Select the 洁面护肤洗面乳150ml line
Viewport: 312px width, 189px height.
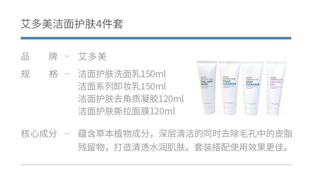coord(122,74)
